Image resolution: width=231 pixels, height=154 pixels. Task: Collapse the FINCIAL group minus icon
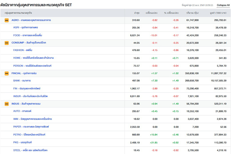[x=7, y=74]
